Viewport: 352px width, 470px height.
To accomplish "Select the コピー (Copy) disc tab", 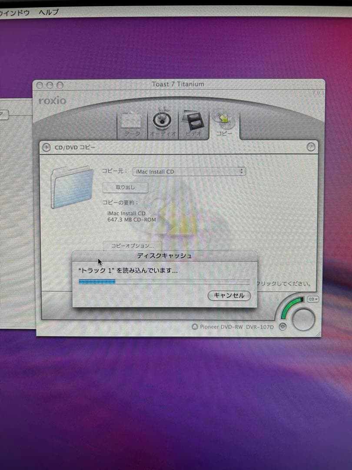I will 225,124.
